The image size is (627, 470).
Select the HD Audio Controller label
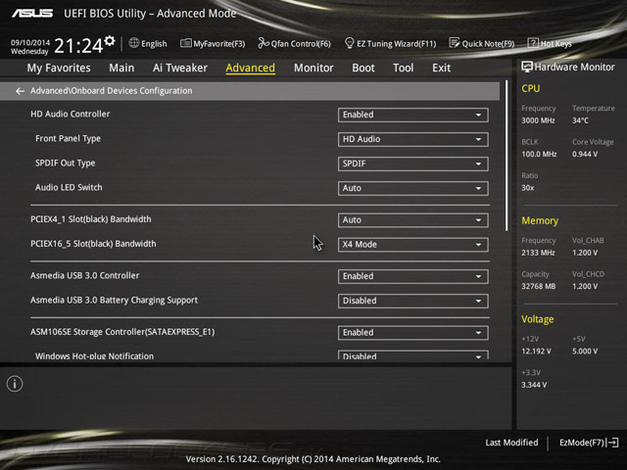70,115
